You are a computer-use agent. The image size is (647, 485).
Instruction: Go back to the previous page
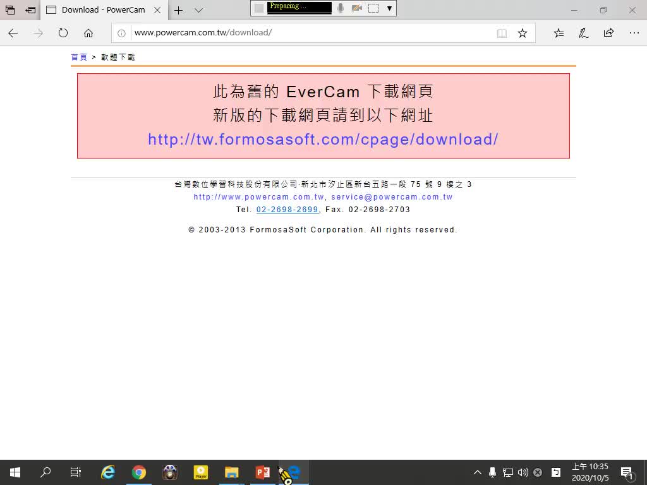tap(13, 33)
